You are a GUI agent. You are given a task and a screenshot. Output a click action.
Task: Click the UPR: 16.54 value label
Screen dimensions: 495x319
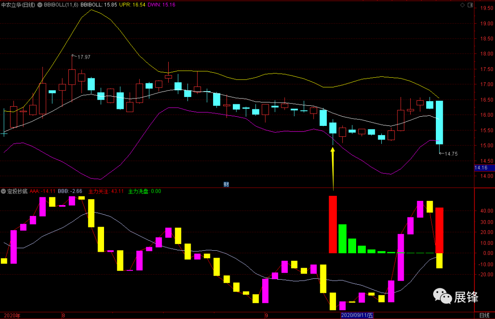(x=132, y=5)
